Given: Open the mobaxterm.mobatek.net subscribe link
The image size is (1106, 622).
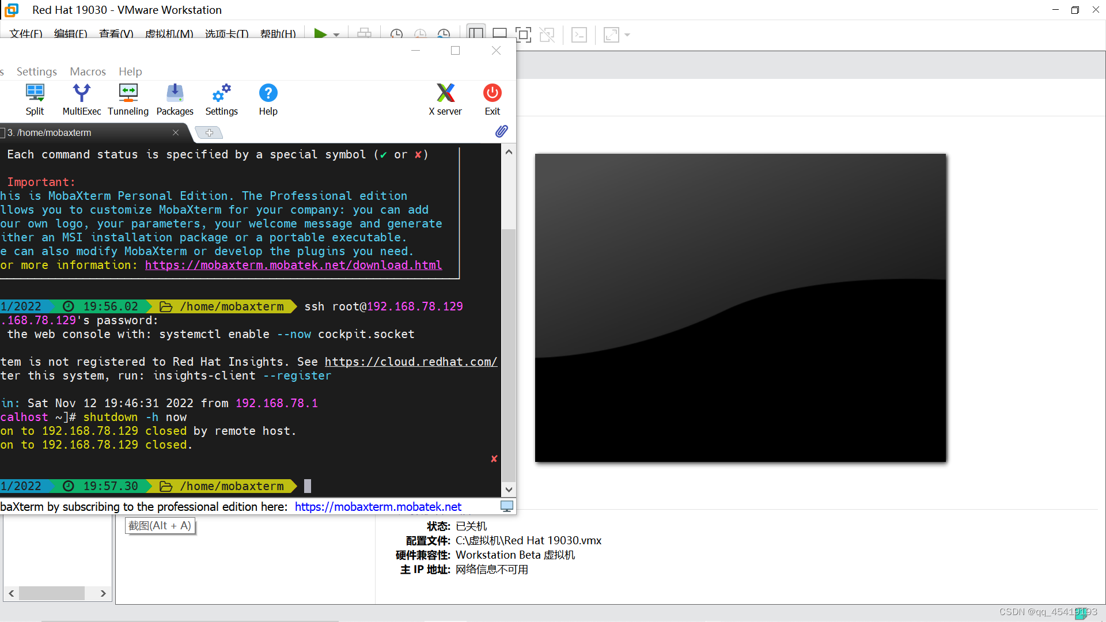Looking at the screenshot, I should 378,507.
